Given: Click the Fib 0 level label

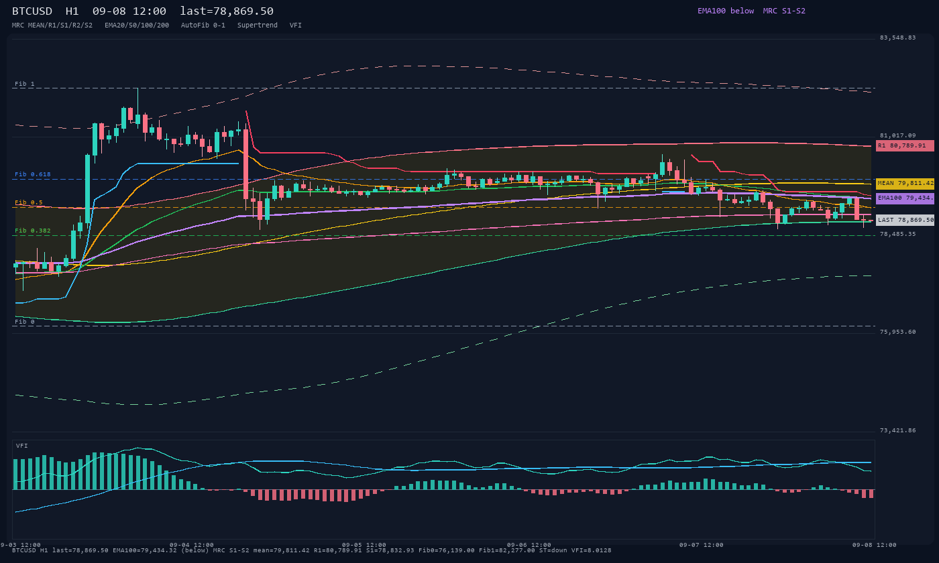Looking at the screenshot, I should (x=25, y=322).
